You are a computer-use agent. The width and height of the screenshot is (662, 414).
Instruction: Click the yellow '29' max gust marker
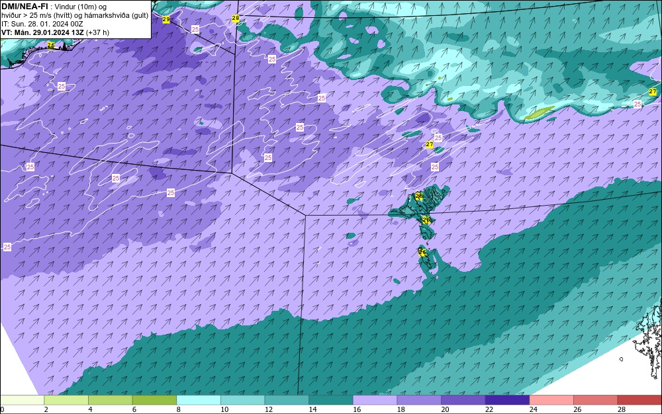[x=166, y=19]
